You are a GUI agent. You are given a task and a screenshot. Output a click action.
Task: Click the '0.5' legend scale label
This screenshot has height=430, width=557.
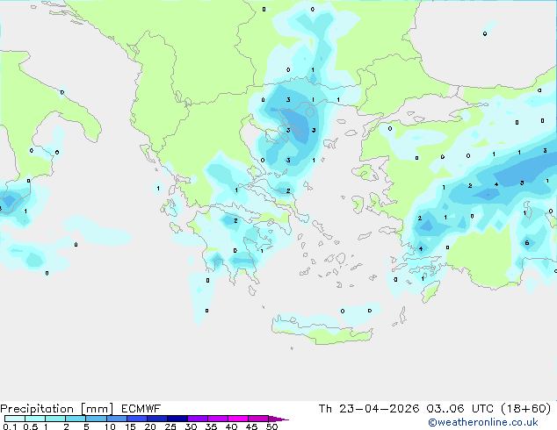point(31,426)
